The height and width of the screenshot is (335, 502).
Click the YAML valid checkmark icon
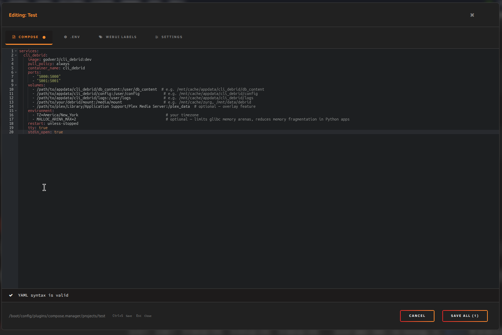11,295
